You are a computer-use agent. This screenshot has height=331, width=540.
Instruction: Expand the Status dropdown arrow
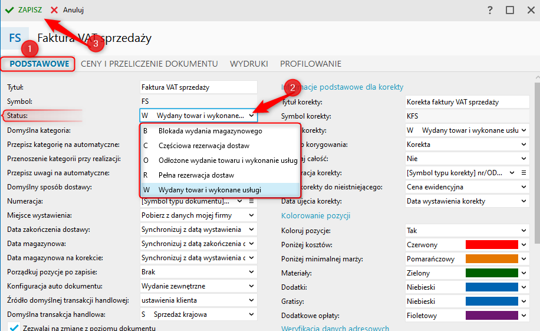[251, 116]
